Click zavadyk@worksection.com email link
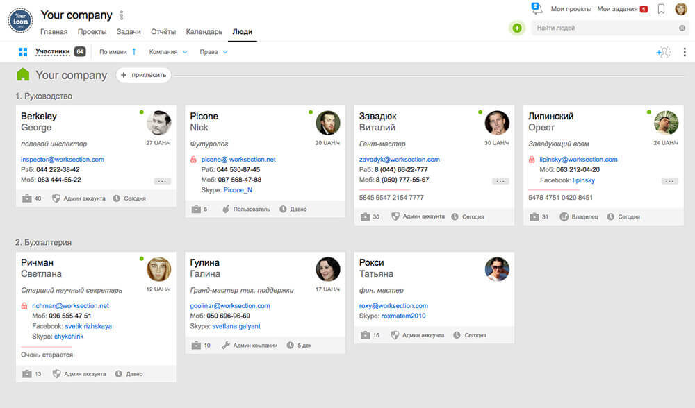The width and height of the screenshot is (695, 408). [400, 160]
